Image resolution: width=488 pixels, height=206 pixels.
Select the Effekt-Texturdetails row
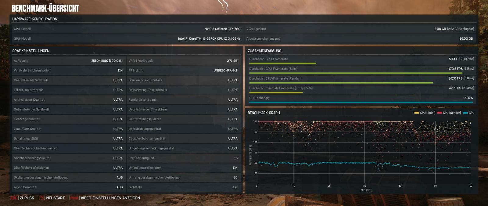coord(68,90)
